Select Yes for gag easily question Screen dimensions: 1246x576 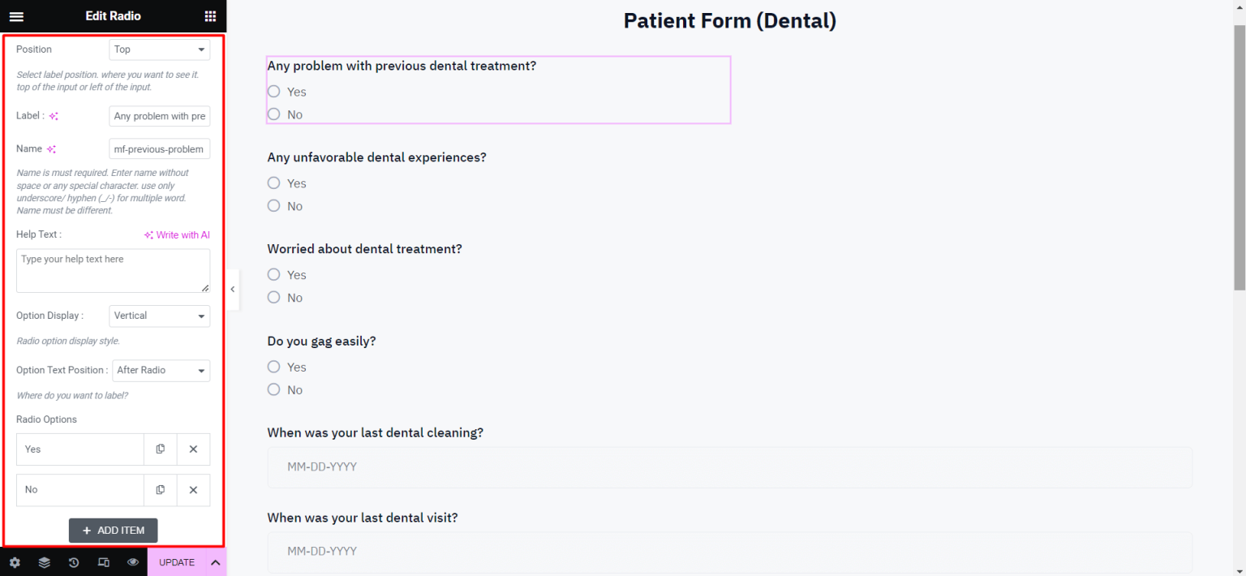coord(274,367)
